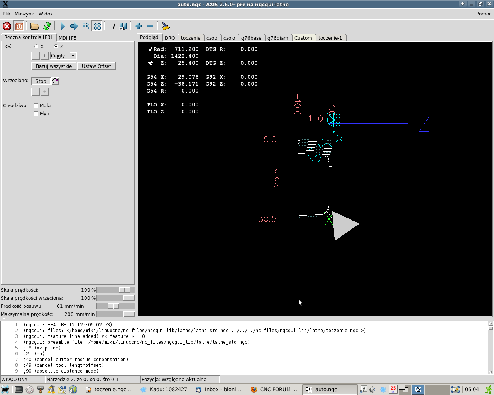Open calendar tray icon showing 25

pos(393,390)
